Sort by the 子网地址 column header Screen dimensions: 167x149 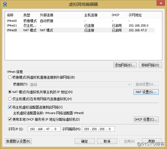tap(140, 15)
